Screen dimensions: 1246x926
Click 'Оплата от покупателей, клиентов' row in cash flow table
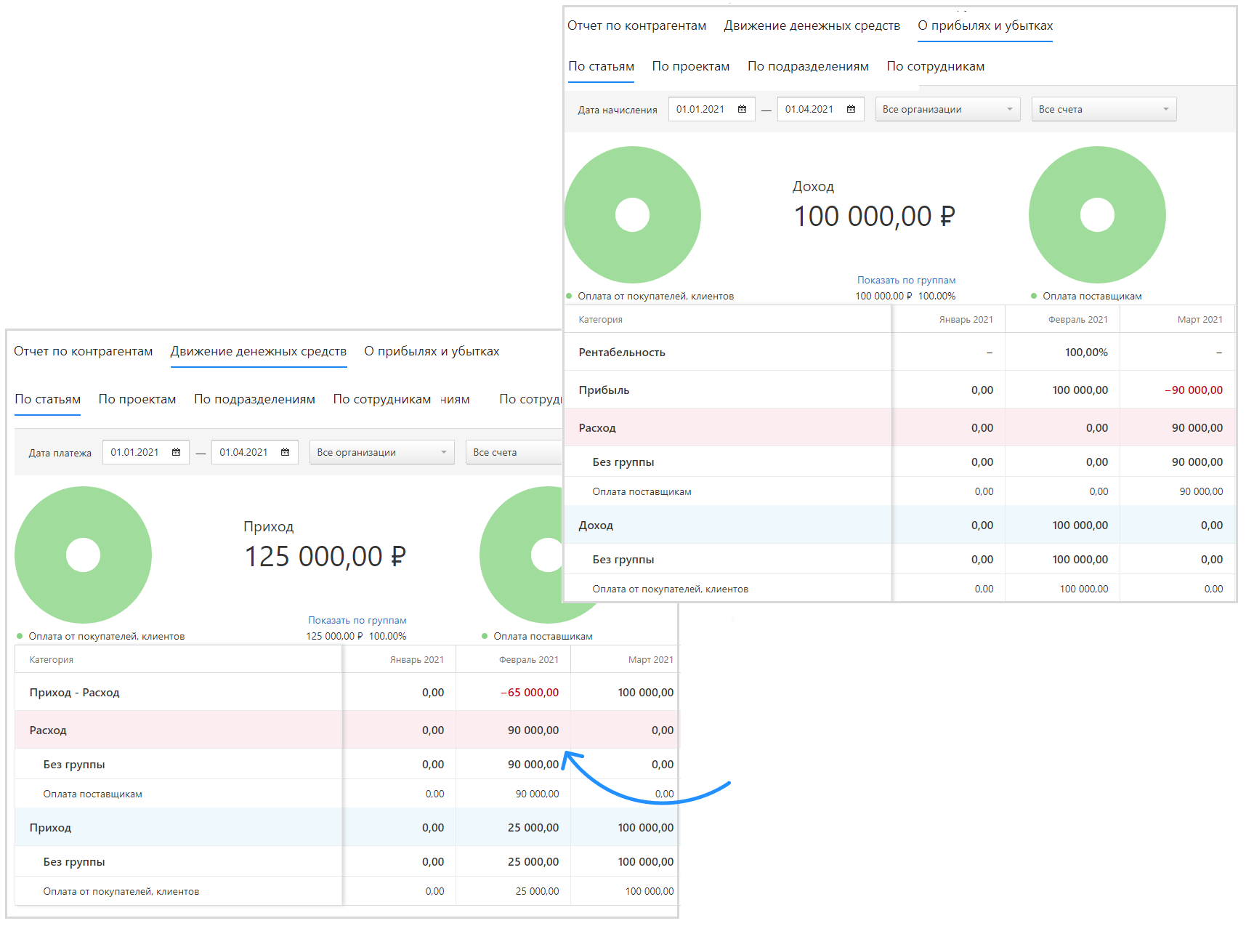[347, 891]
